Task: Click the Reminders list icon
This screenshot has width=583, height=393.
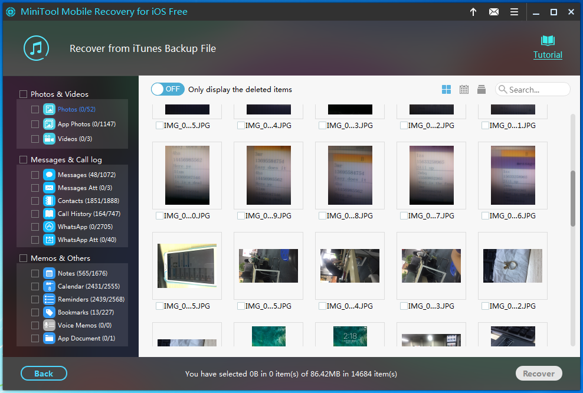Action: tap(49, 299)
